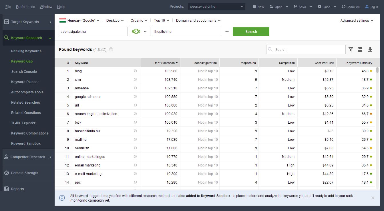Click the seonavigator.hu domain input field
The height and width of the screenshot is (211, 384).
[93, 31]
